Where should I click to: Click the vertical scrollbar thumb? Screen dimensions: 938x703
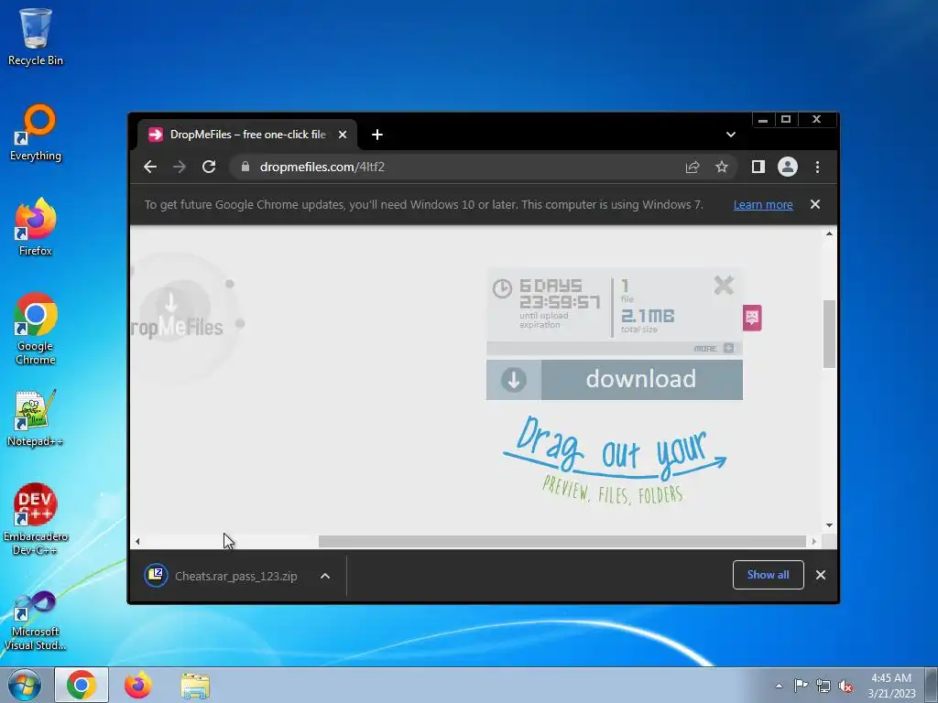click(829, 333)
